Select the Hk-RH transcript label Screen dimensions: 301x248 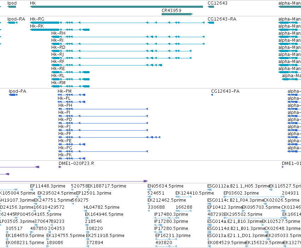(x=58, y=33)
